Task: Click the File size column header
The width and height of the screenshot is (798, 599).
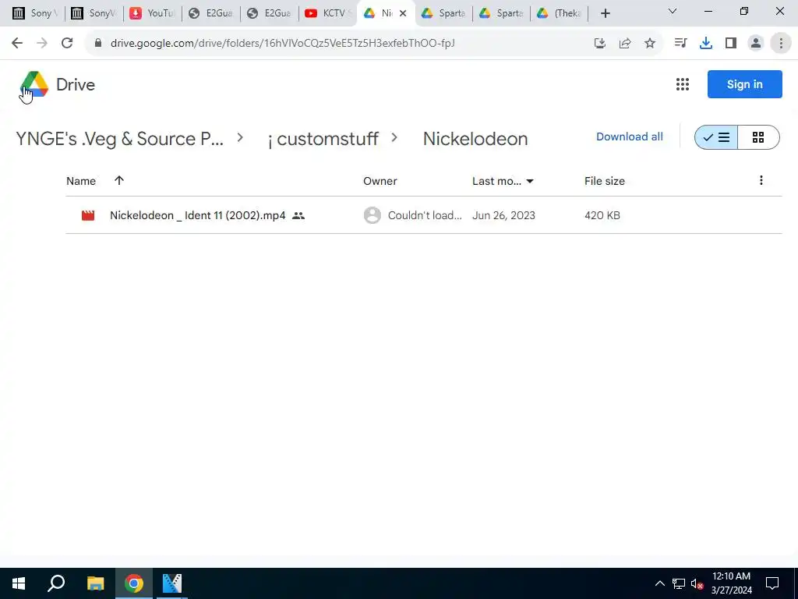Action: click(604, 181)
